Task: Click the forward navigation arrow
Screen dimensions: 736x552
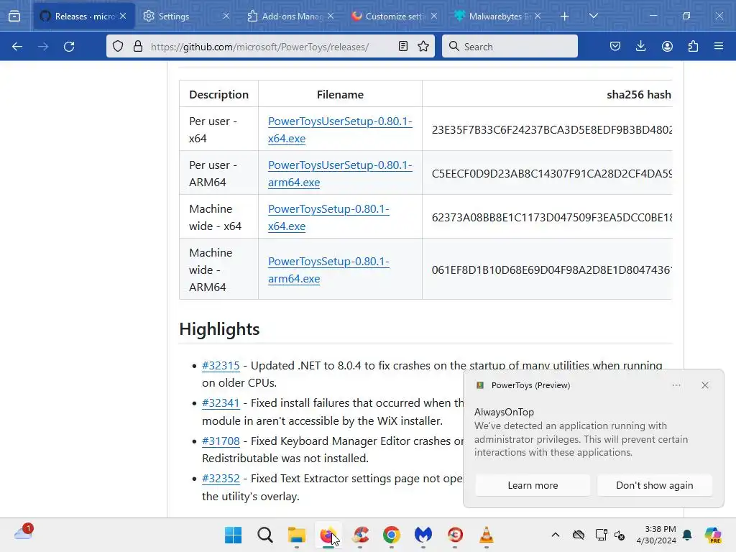Action: (x=43, y=47)
